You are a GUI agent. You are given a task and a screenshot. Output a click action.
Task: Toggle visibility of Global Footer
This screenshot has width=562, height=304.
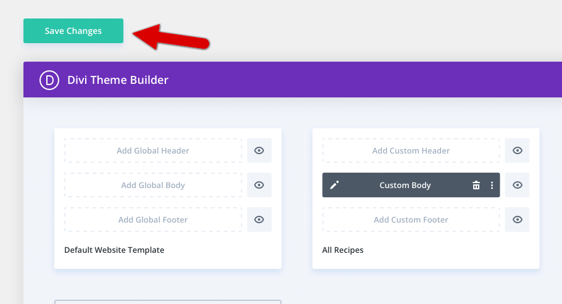coord(259,220)
